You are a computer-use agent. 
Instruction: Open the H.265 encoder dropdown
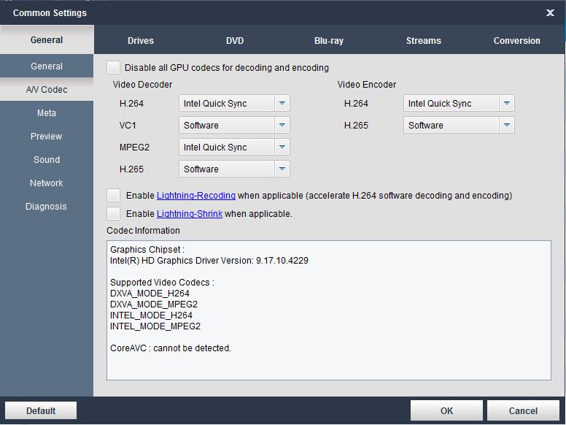(507, 126)
